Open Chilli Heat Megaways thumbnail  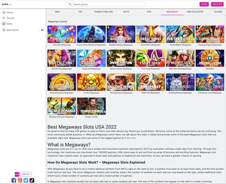tap(151, 82)
